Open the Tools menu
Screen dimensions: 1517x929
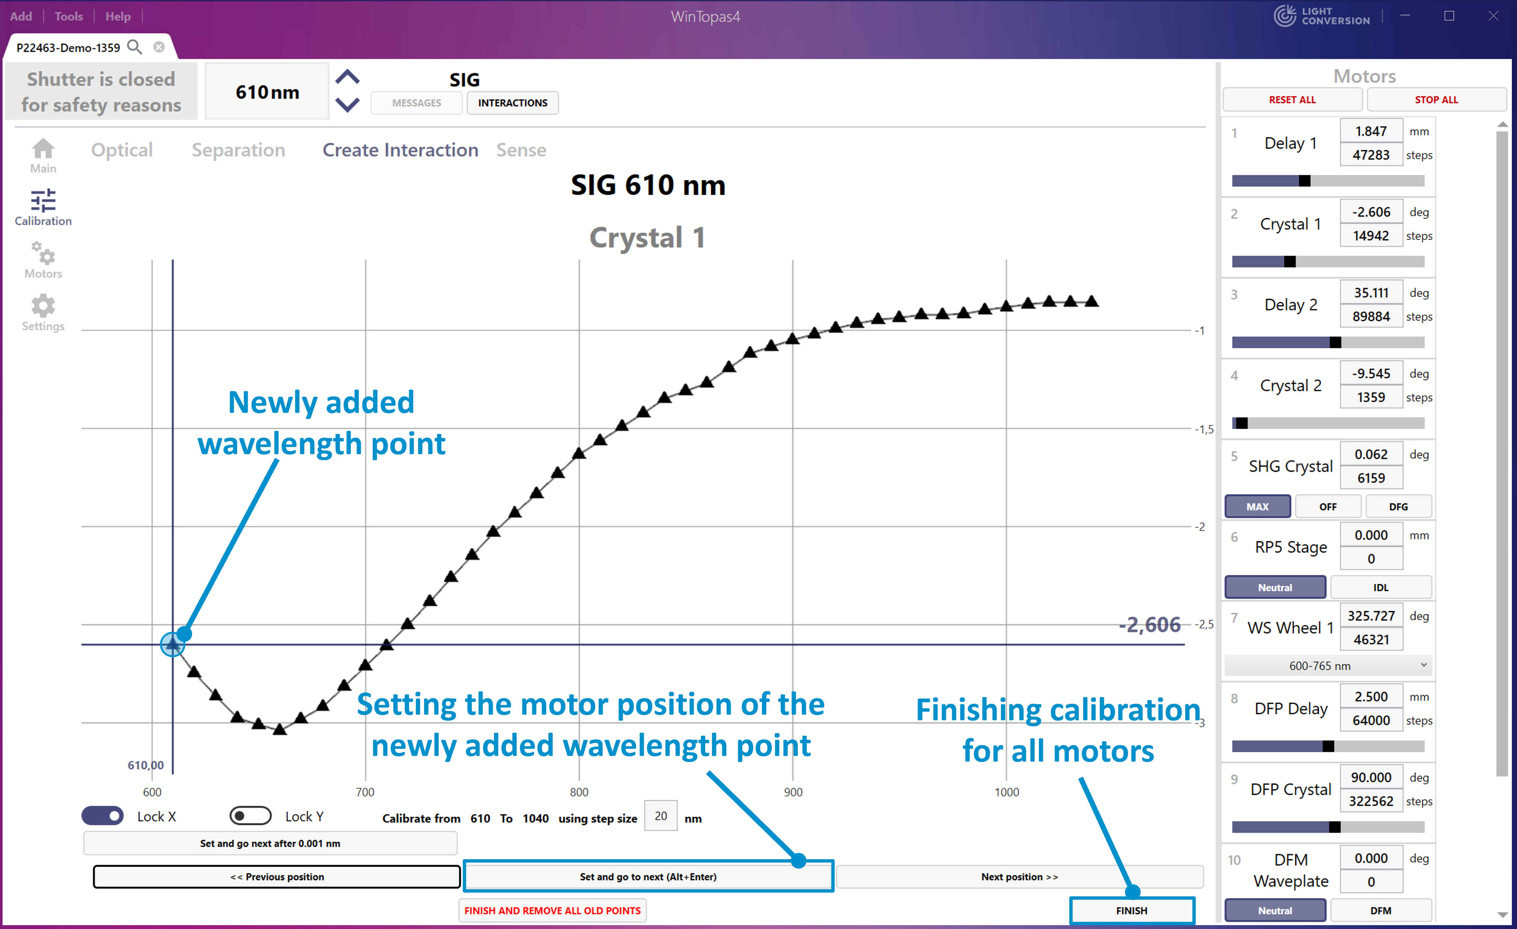pos(68,17)
